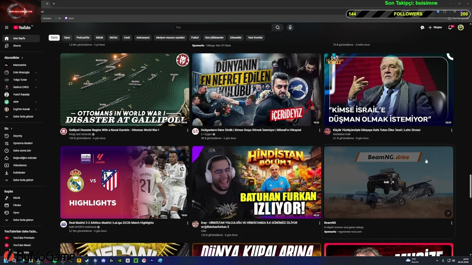This screenshot has width=472, height=265.
Task: Open Oynatma listeleri playlists
Action: pyautogui.click(x=21, y=143)
